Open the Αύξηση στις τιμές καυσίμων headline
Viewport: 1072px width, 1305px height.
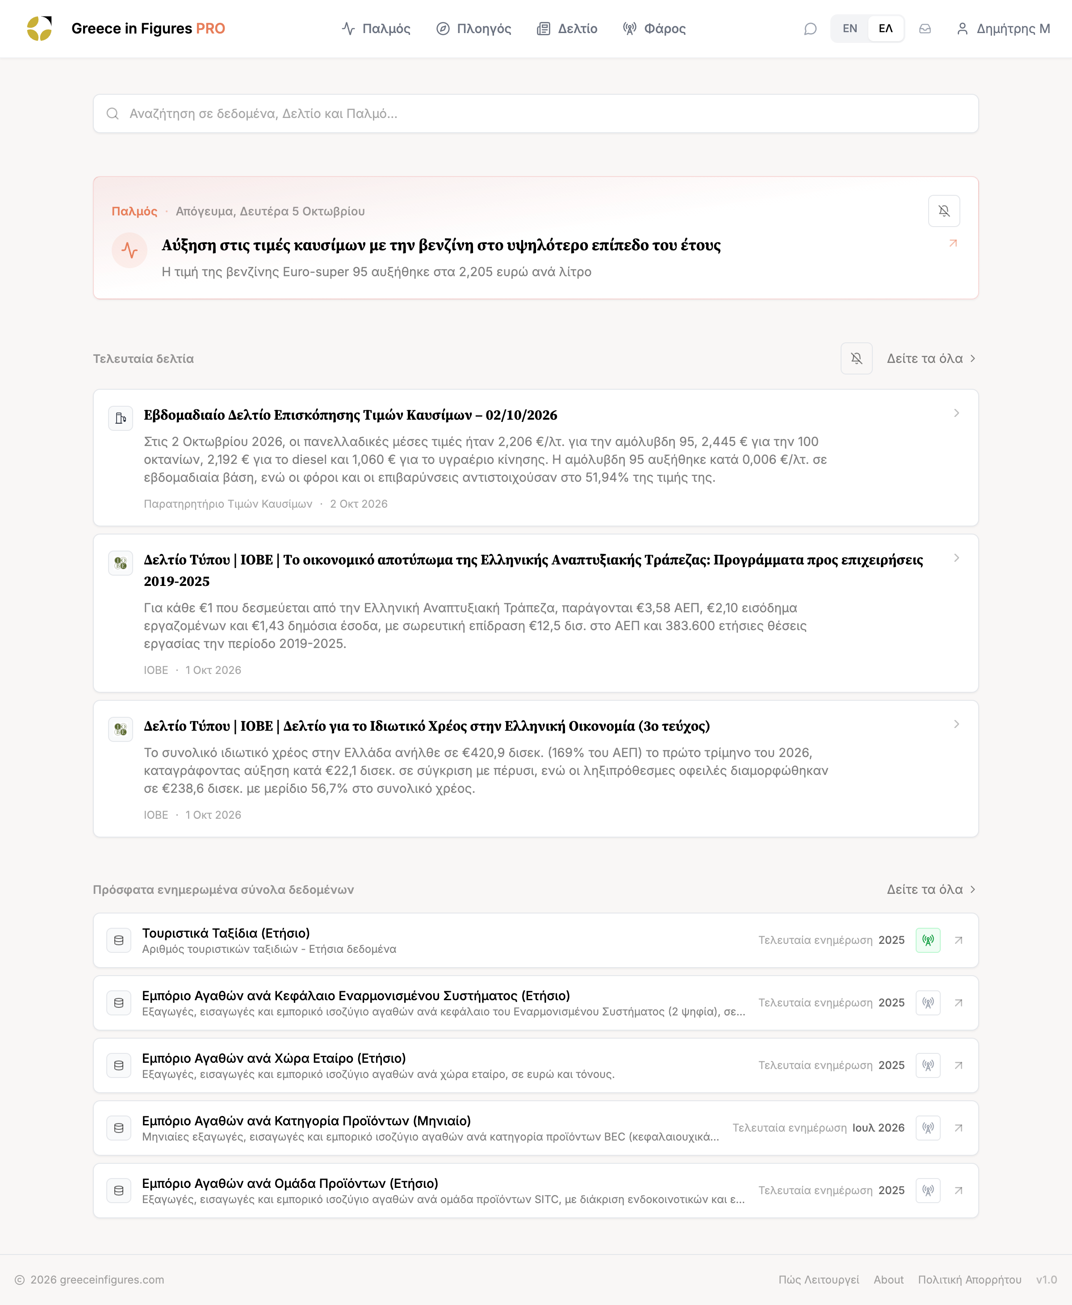click(441, 245)
